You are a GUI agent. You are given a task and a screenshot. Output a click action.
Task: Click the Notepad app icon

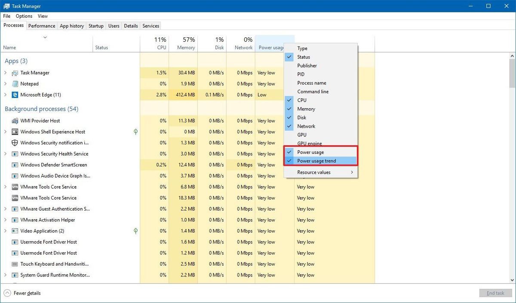[16, 83]
